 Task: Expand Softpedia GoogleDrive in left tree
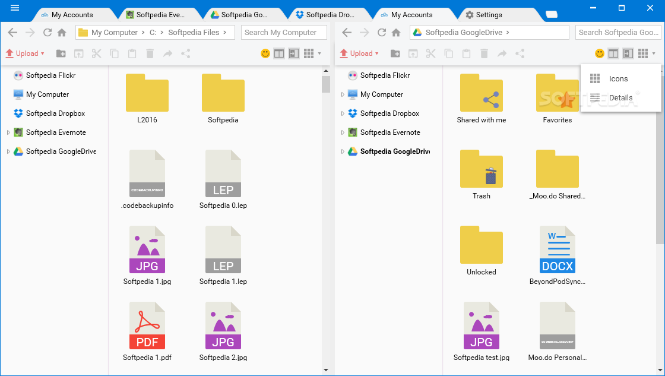click(x=8, y=151)
